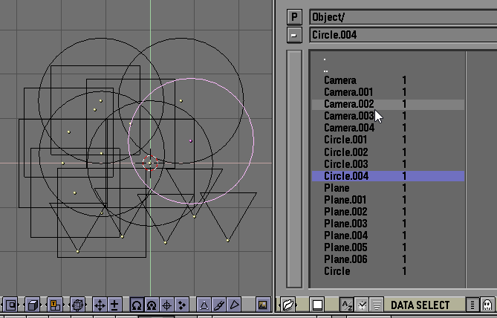Toggle the triangle edit mode icon

click(204, 305)
